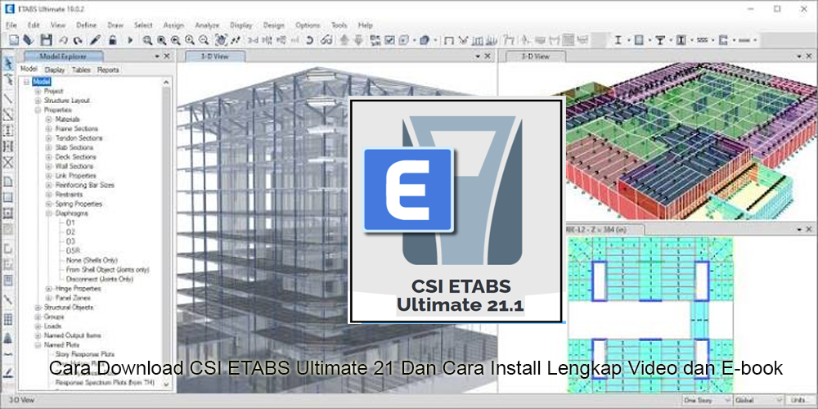818x409 pixels.
Task: Click the Units button in status bar
Action: pos(800,400)
